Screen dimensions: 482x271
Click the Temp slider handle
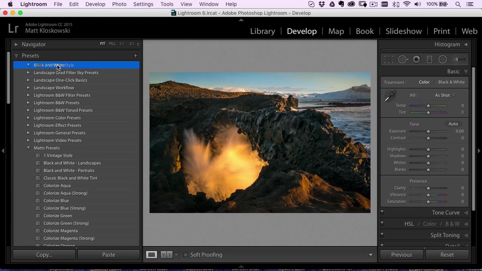(428, 106)
